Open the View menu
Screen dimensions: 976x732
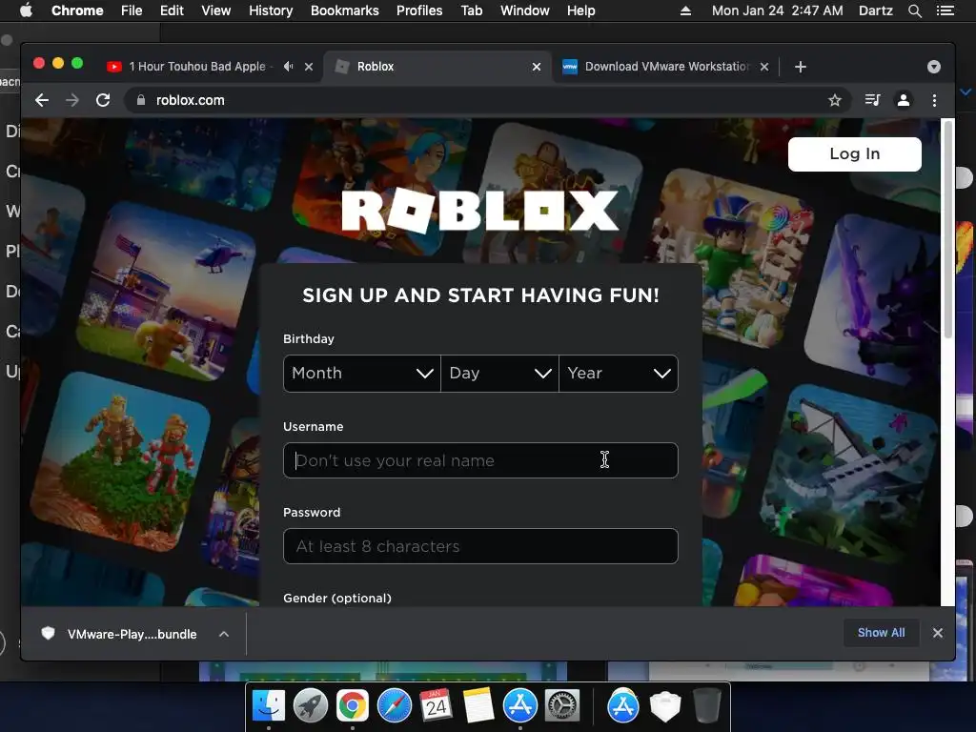(x=216, y=10)
